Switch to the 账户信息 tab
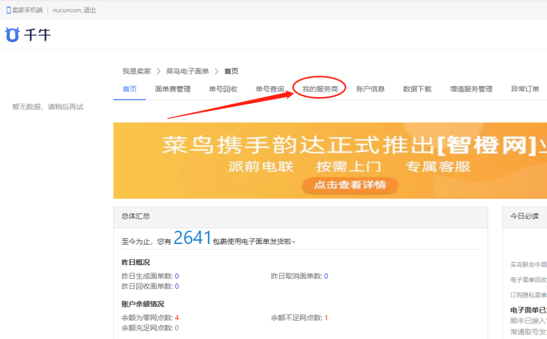The height and width of the screenshot is (339, 547). pyautogui.click(x=370, y=89)
